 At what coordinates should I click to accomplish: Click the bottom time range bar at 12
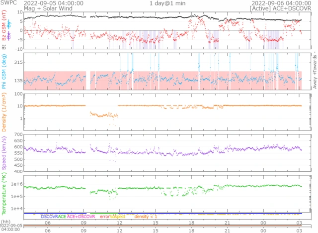click(x=119, y=226)
